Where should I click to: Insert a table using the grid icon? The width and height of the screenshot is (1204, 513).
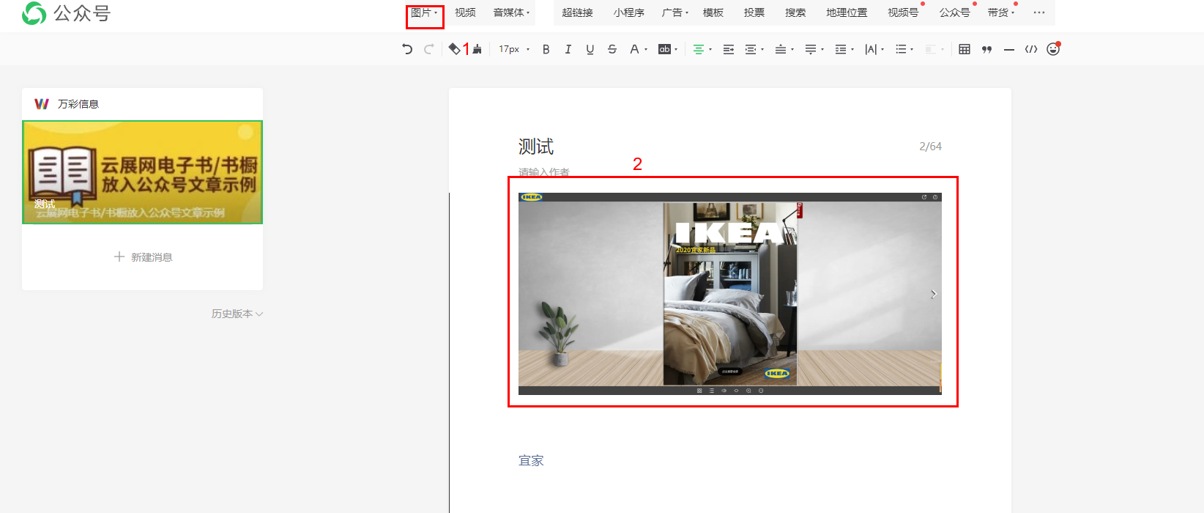tap(965, 49)
